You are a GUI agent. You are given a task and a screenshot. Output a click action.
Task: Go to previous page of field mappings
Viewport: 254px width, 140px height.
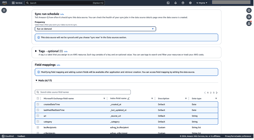coord(205,93)
